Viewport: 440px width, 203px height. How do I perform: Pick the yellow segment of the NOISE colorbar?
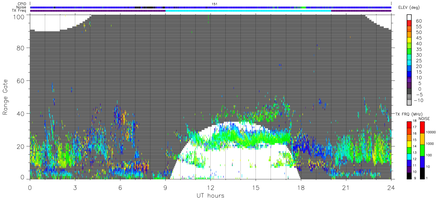click(x=422, y=139)
